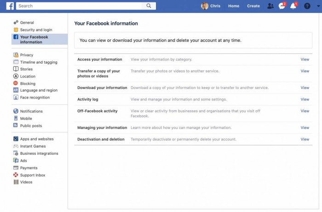Image resolution: width=322 pixels, height=212 pixels.
Task: Click the Blocking icon in sidebar
Action: tap(16, 83)
